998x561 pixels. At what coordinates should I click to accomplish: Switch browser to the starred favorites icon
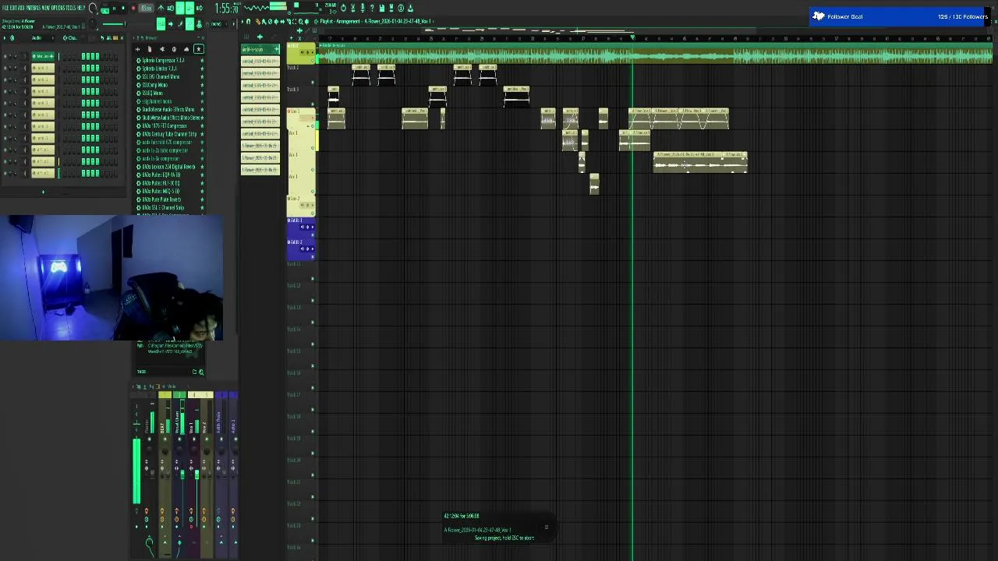[x=199, y=49]
